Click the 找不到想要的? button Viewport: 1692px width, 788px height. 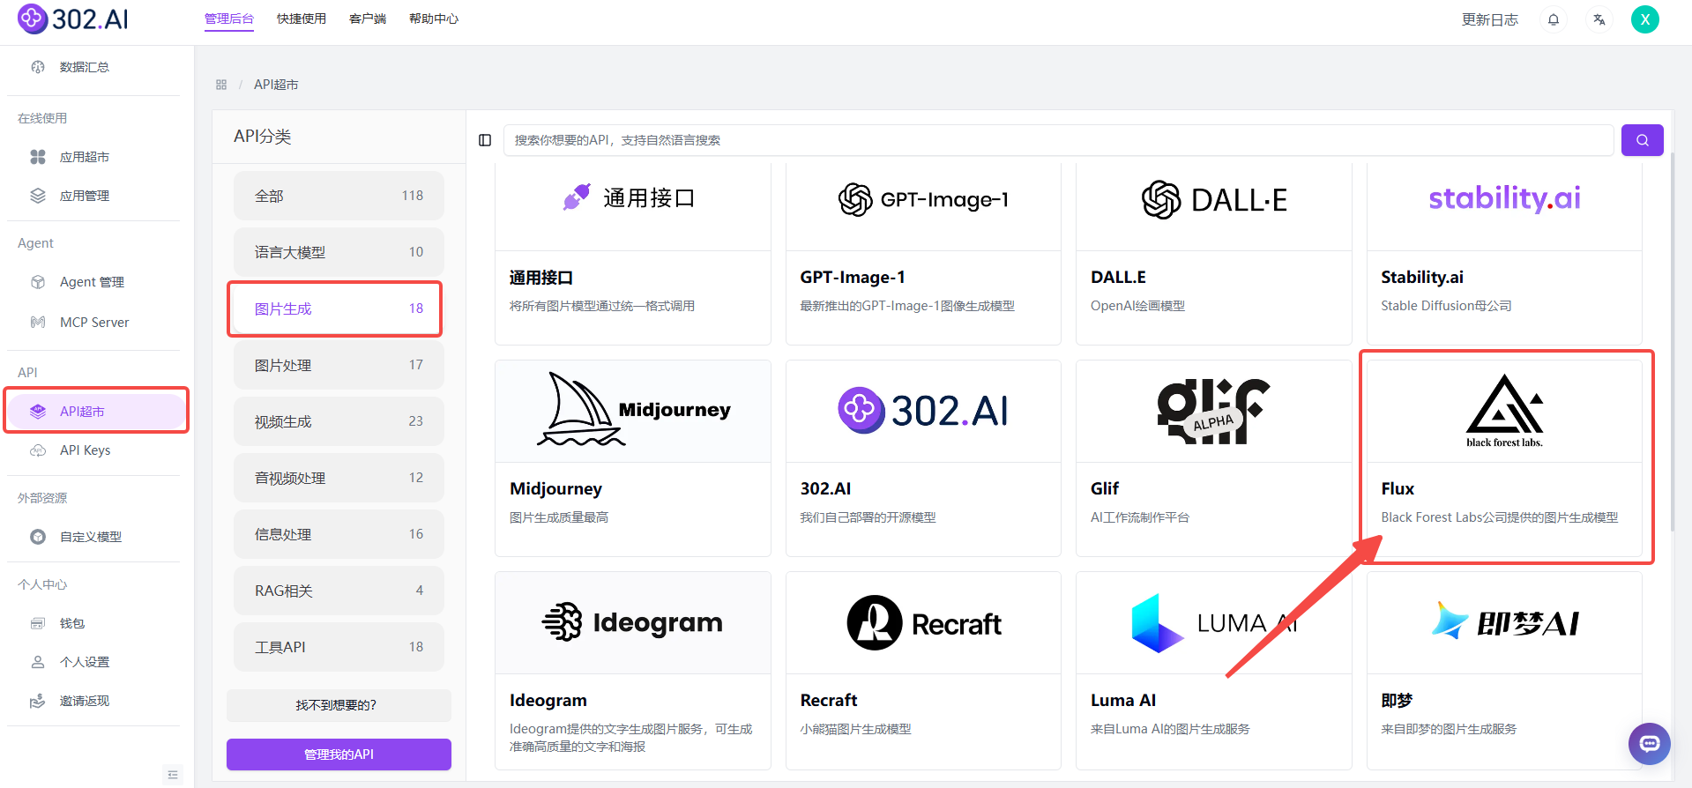[x=339, y=705]
